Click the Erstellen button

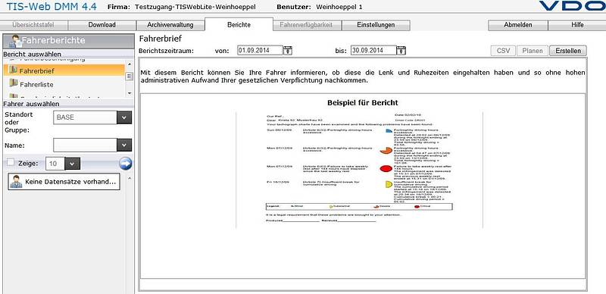(567, 51)
